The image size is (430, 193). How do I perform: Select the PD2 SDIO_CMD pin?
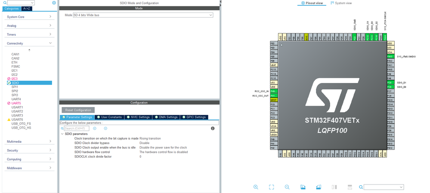[x=355, y=37]
